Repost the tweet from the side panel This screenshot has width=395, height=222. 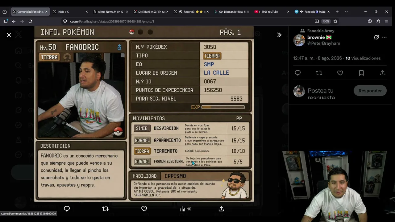pos(319,73)
